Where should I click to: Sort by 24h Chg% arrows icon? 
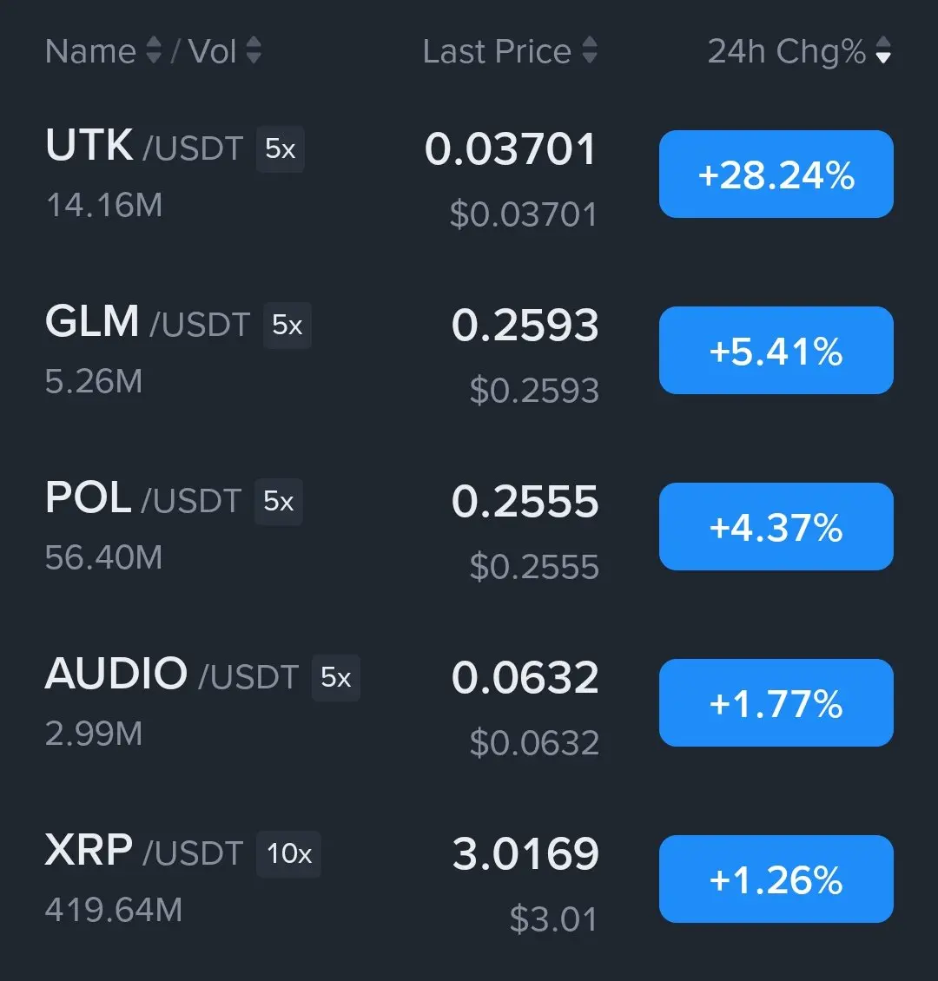883,50
